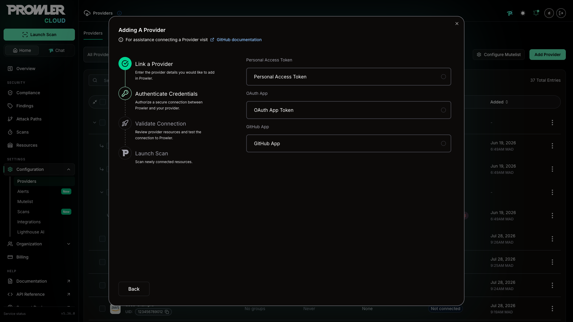The width and height of the screenshot is (573, 322).
Task: Click the Service status text
Action: click(15, 314)
